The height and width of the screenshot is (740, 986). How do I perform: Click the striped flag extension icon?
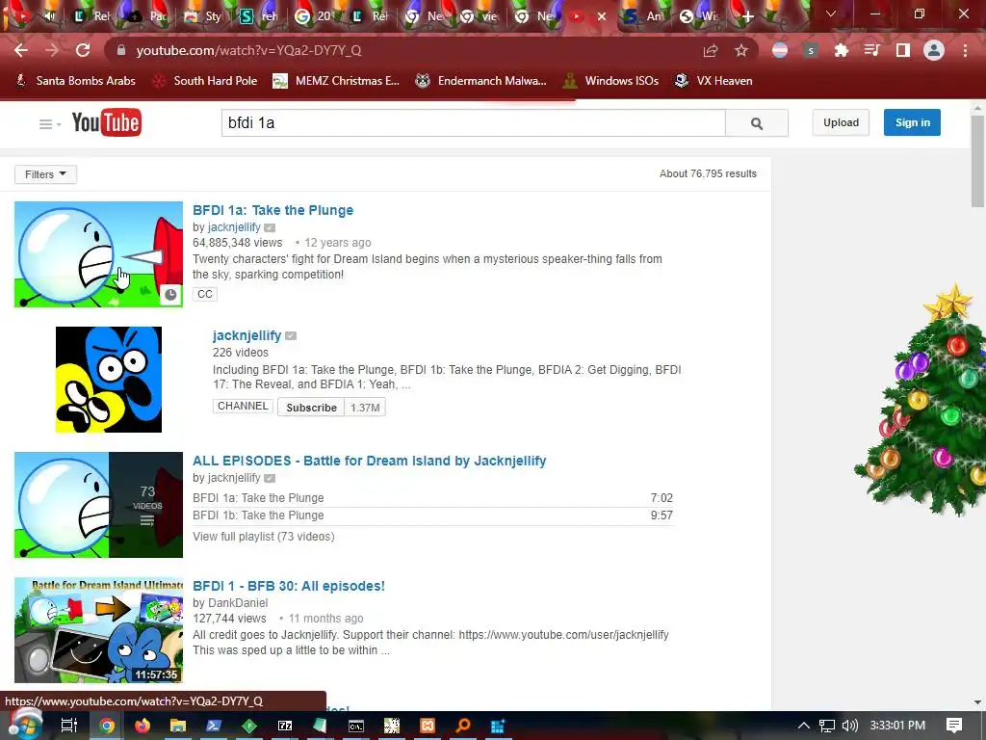coord(780,50)
